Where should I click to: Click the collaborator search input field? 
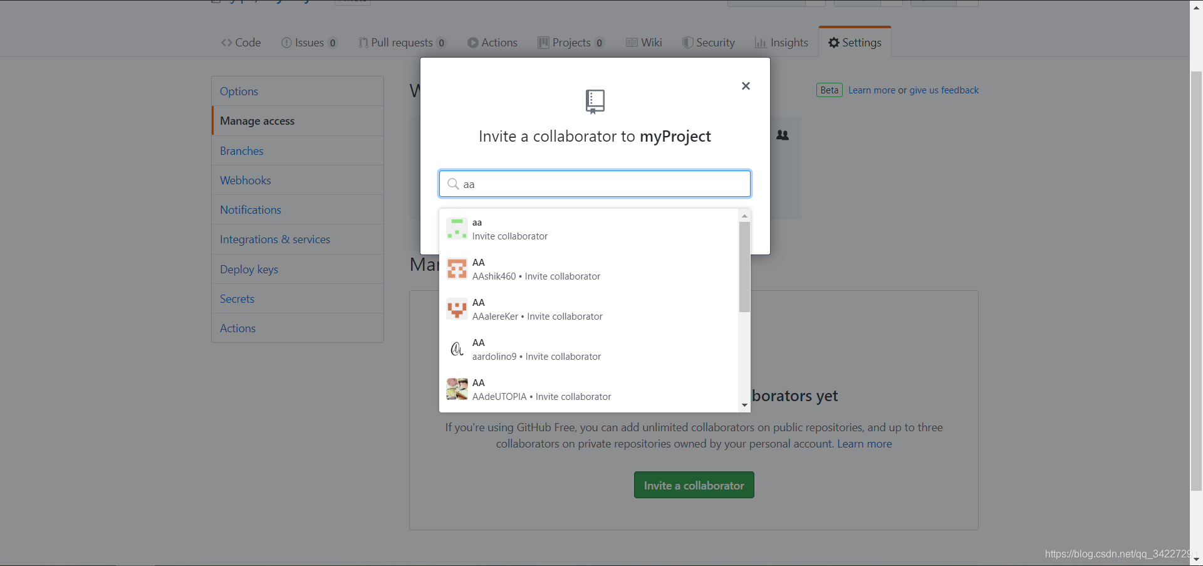595,184
